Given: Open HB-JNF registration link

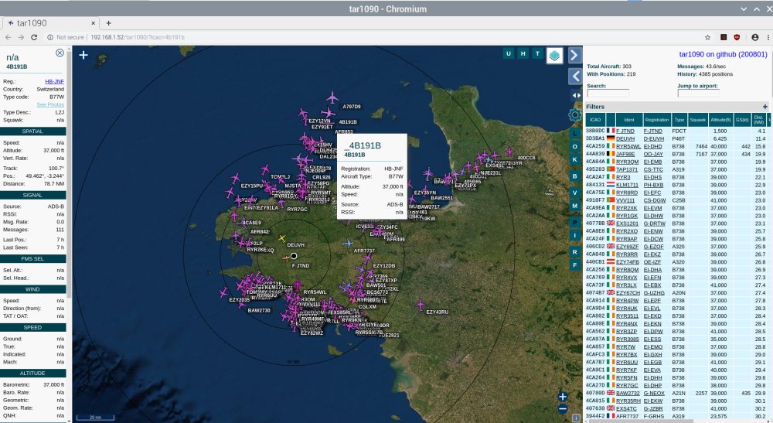Looking at the screenshot, I should [54, 81].
